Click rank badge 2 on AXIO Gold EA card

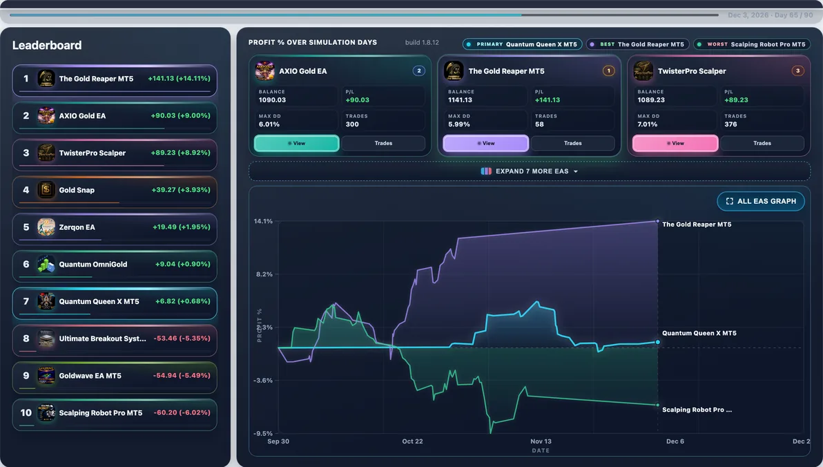pyautogui.click(x=419, y=71)
